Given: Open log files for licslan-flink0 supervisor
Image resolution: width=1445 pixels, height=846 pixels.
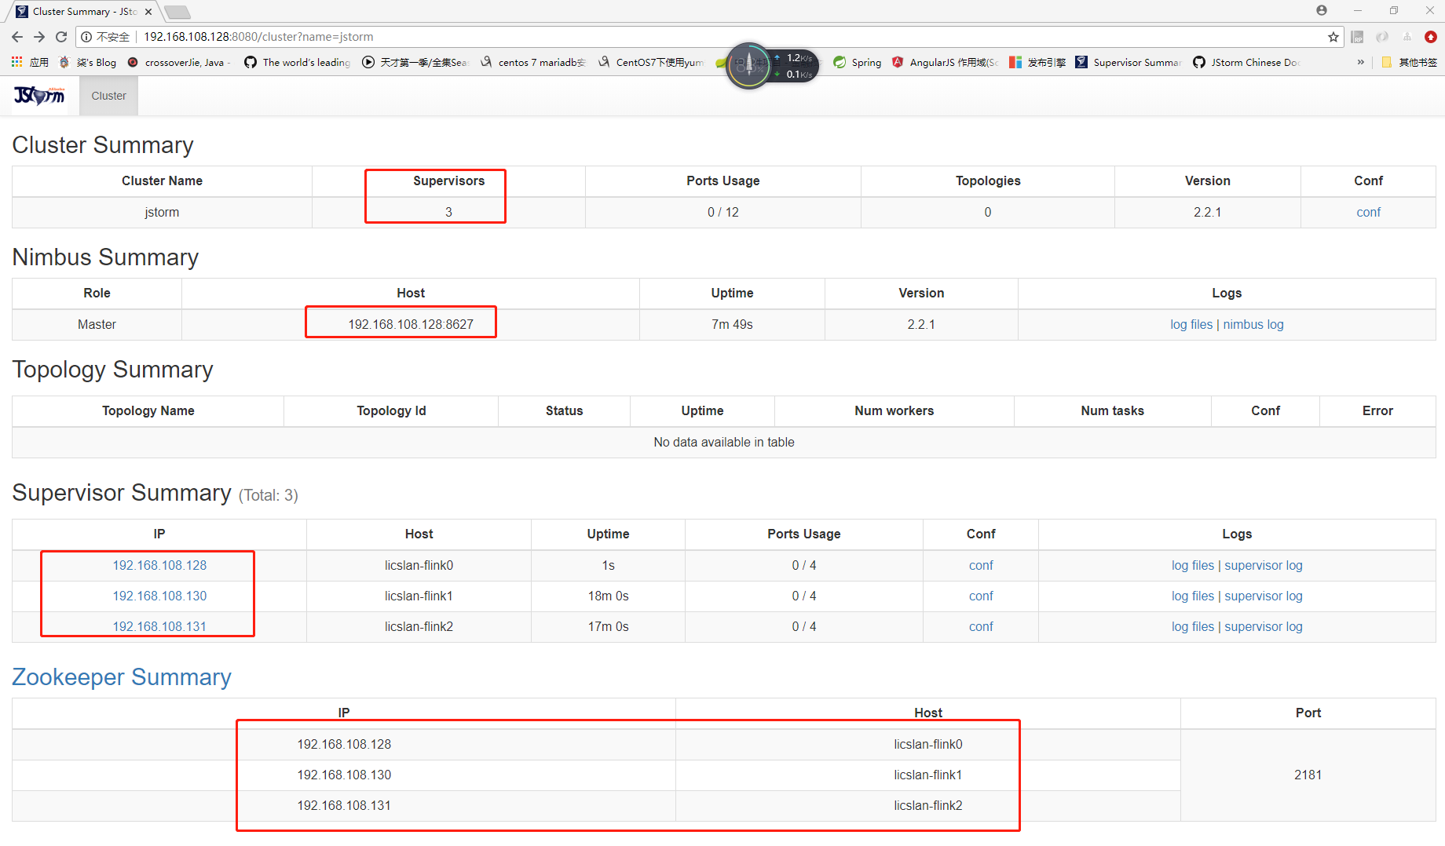Looking at the screenshot, I should [1193, 565].
